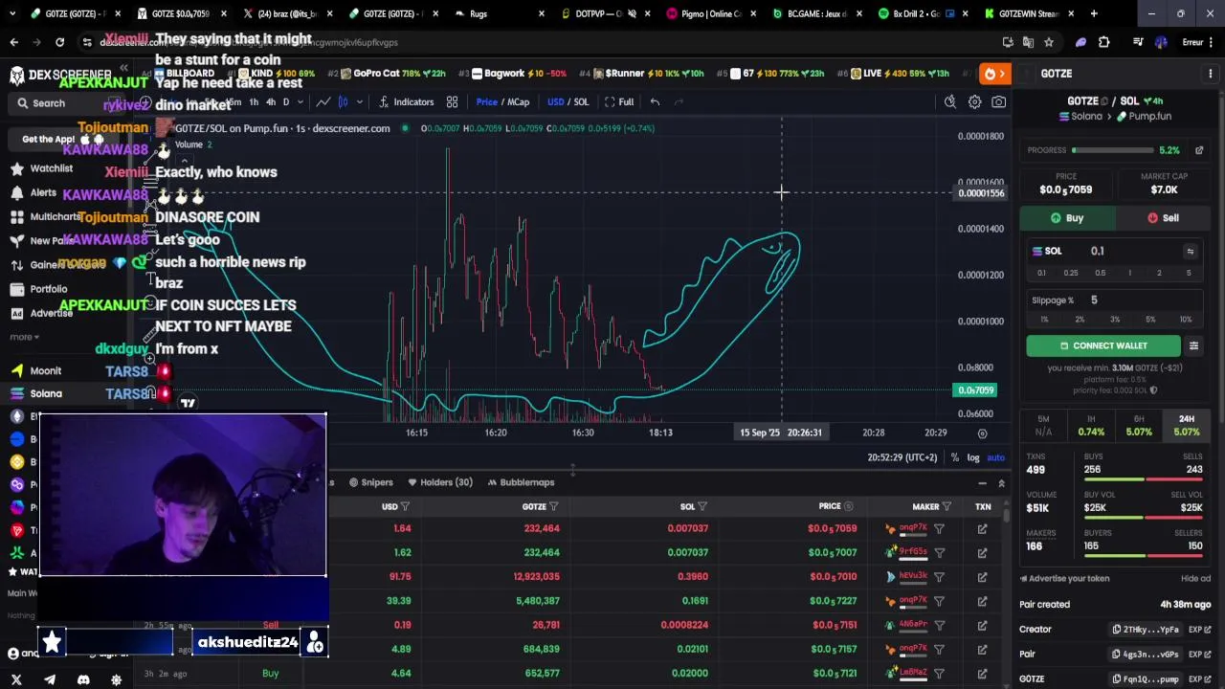Bookmark this page star icon
The width and height of the screenshot is (1225, 689).
point(1048,42)
